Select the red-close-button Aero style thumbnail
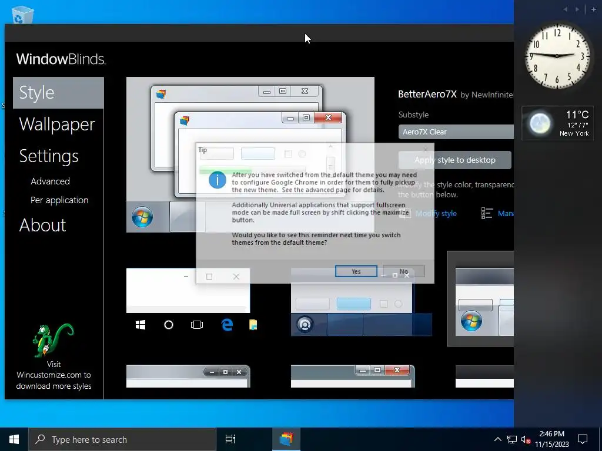Viewport: 602px width, 451px height. click(353, 376)
